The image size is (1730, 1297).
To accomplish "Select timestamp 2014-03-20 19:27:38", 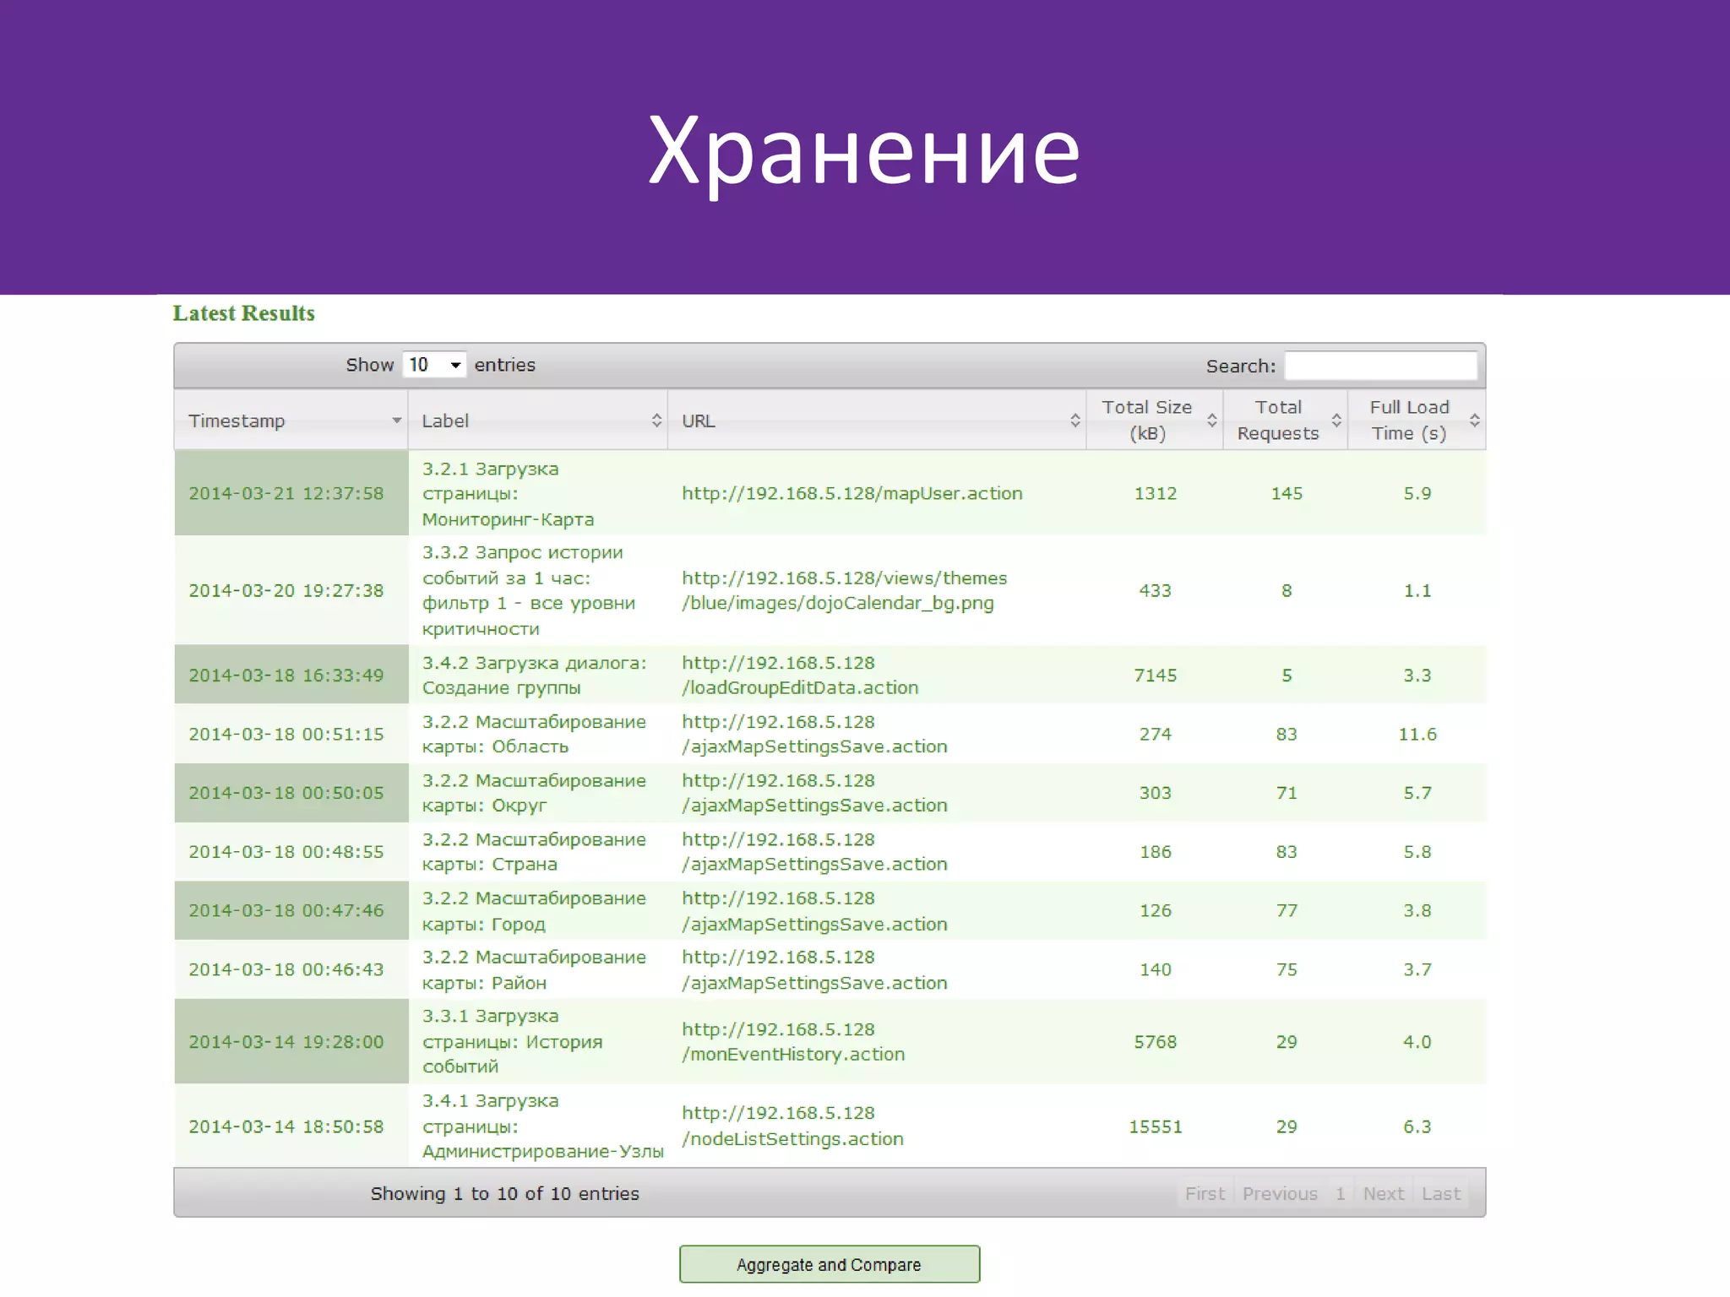I will (286, 590).
